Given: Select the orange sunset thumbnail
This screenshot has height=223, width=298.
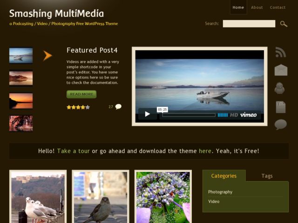Looking at the screenshot, I should pos(21,101).
